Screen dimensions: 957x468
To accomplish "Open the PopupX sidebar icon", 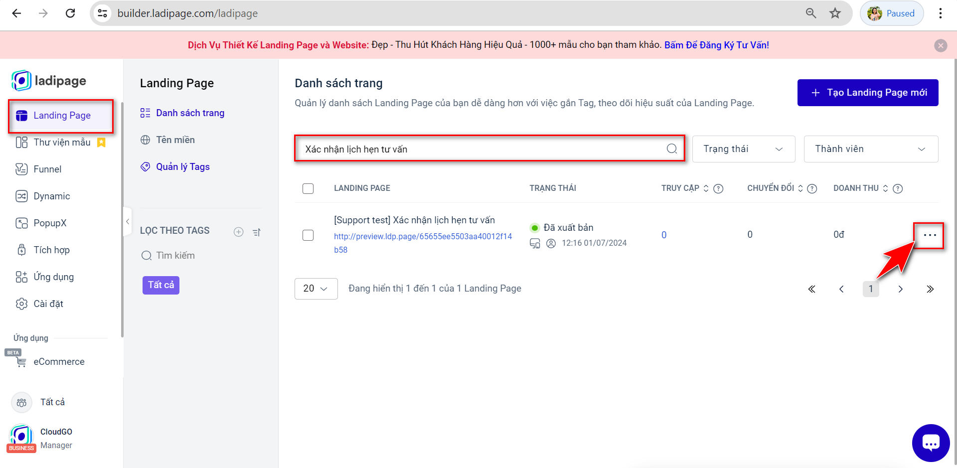I will (22, 223).
